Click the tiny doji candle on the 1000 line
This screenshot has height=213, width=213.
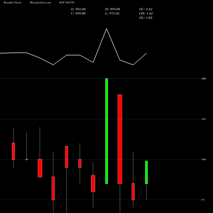click(x=26, y=159)
